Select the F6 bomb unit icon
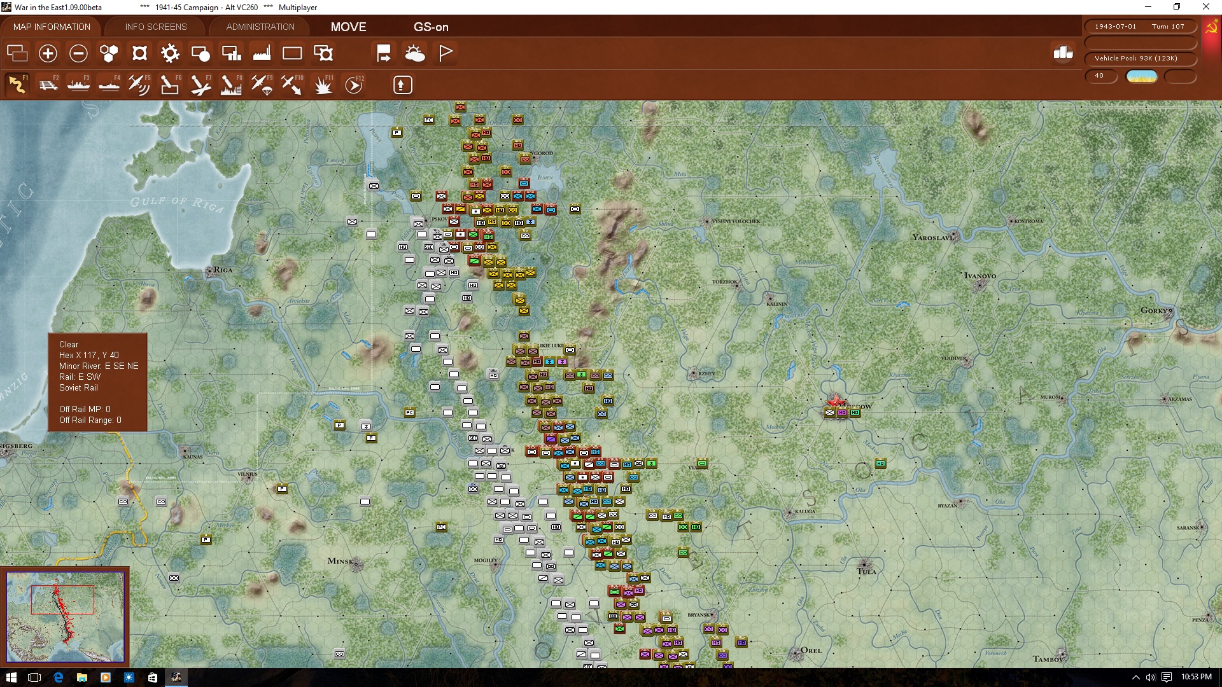The image size is (1222, 687). [170, 85]
